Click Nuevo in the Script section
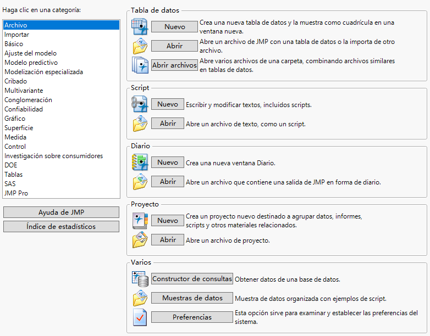Screen dimensions: 430x336 point(168,104)
